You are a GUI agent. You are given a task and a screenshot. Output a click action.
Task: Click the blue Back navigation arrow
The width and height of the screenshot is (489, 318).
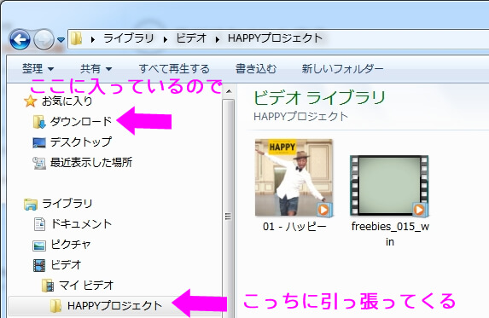click(x=20, y=39)
